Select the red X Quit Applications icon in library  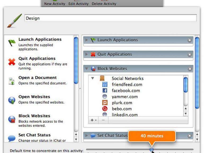(x=12, y=62)
